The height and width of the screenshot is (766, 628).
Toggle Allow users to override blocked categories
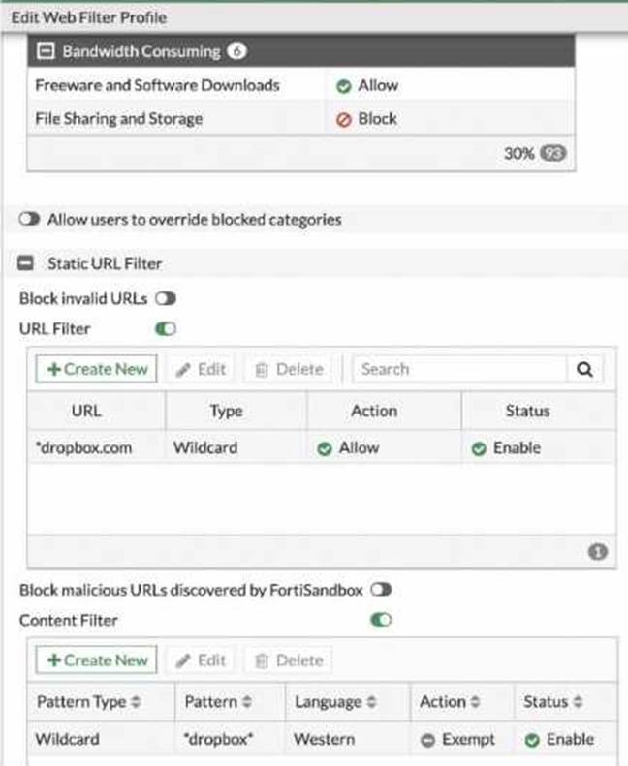click(29, 220)
